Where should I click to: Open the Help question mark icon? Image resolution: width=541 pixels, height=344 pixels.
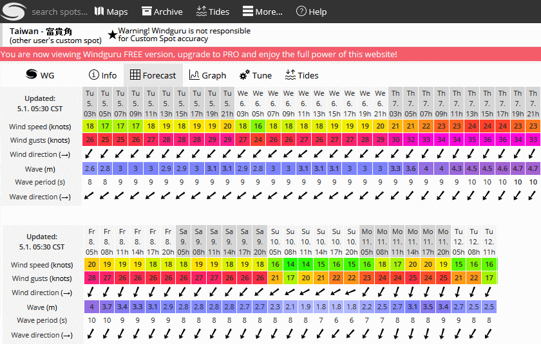pyautogui.click(x=301, y=12)
